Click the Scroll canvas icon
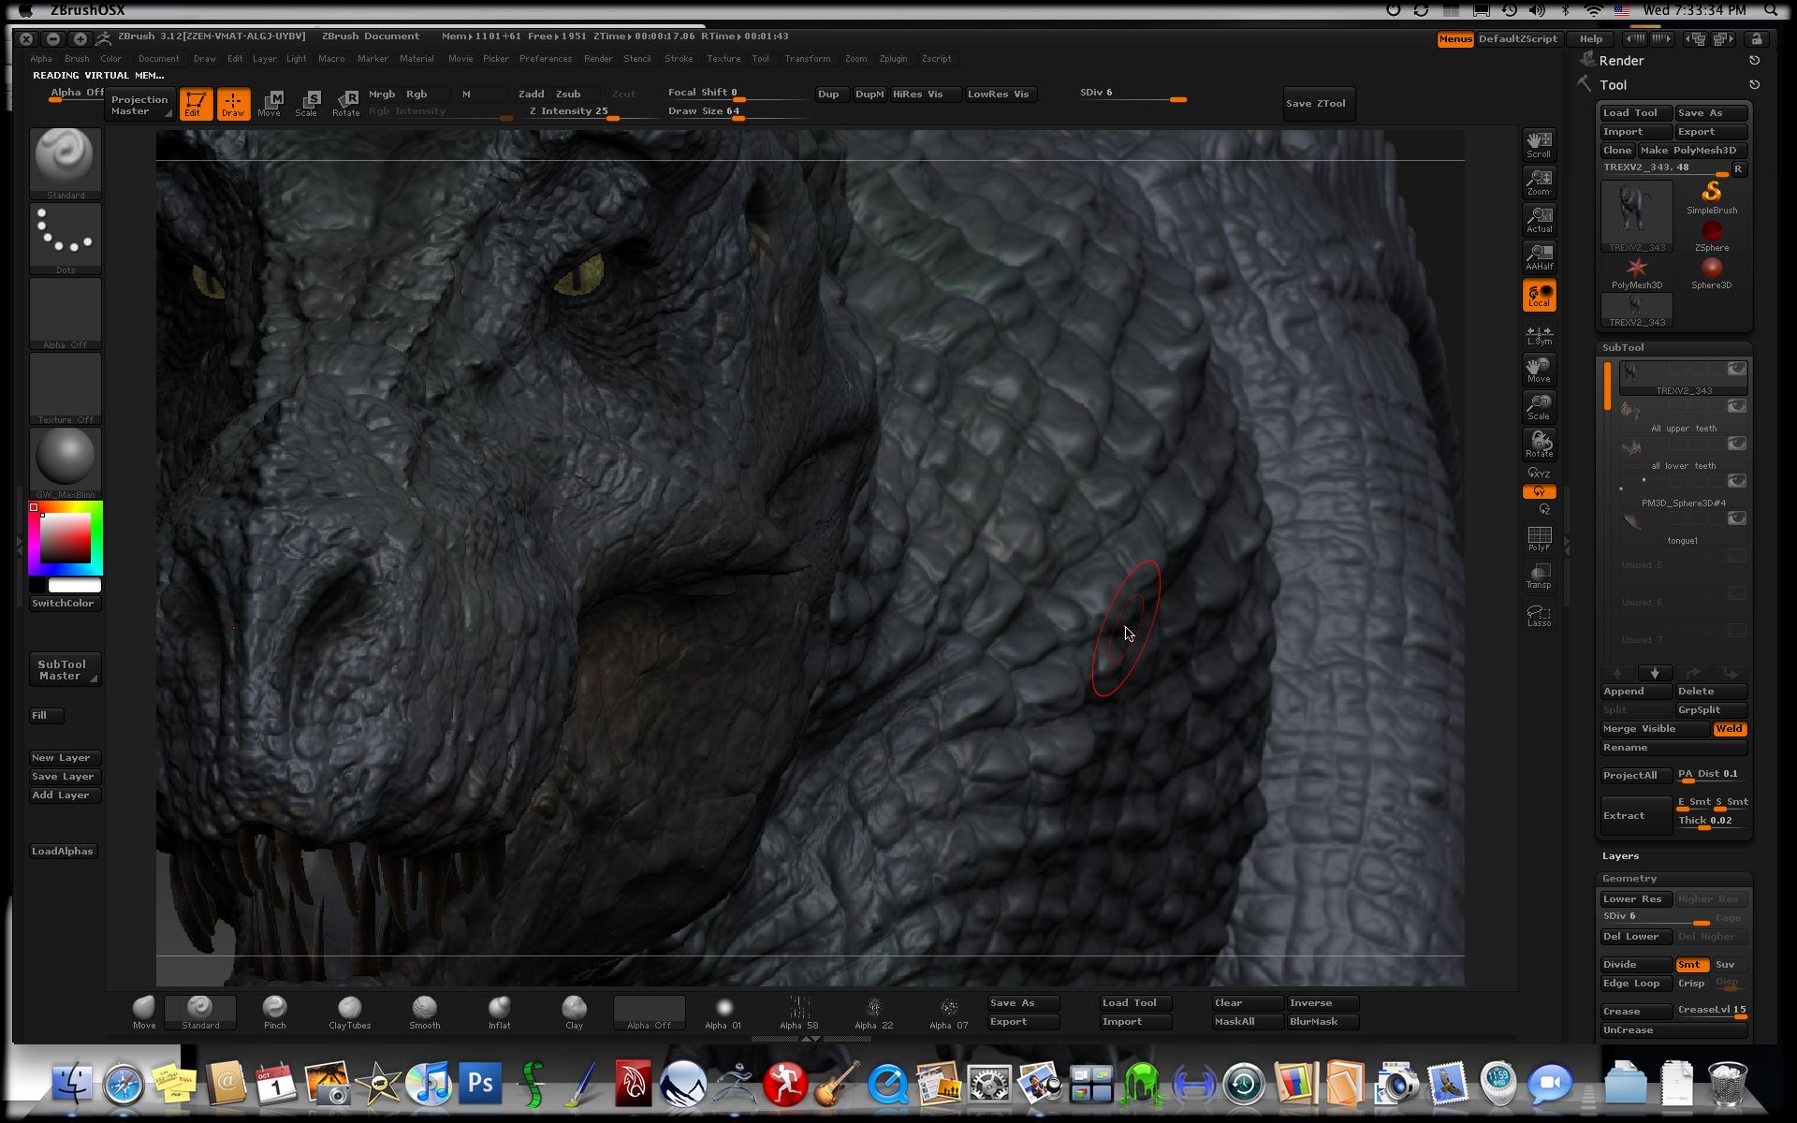This screenshot has width=1797, height=1123. pos(1539,144)
